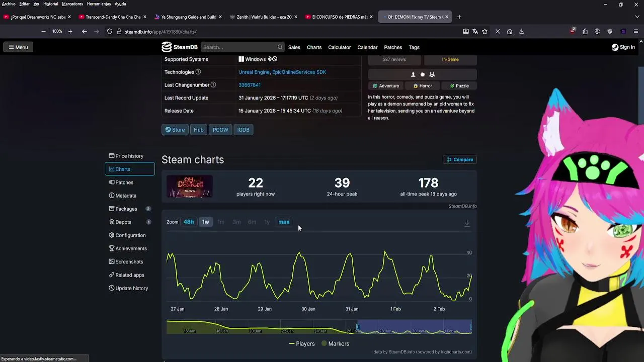Open Update history sidebar tab
This screenshot has width=644, height=362.
(129, 288)
